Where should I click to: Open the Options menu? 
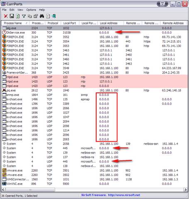(x=31, y=10)
